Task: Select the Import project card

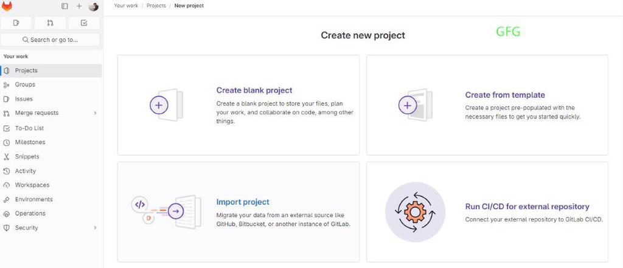Action: (243, 202)
